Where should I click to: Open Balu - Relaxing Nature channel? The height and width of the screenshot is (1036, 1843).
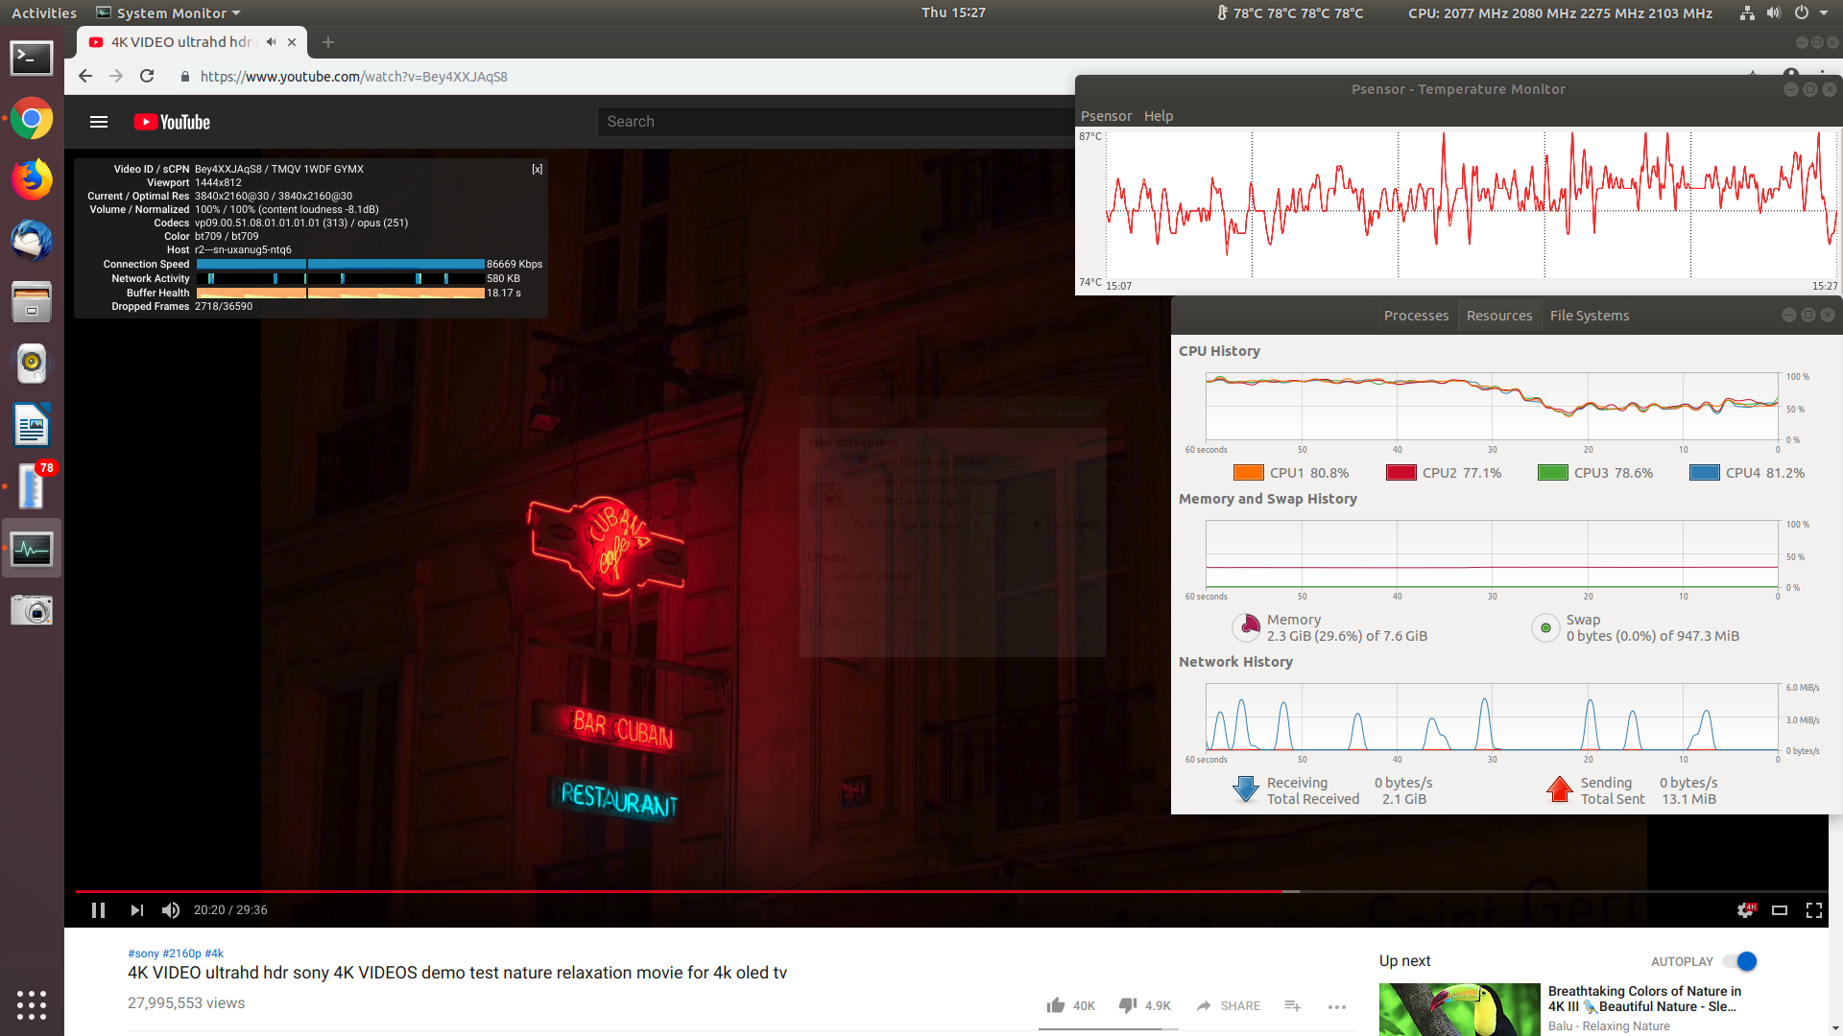tap(1609, 1026)
